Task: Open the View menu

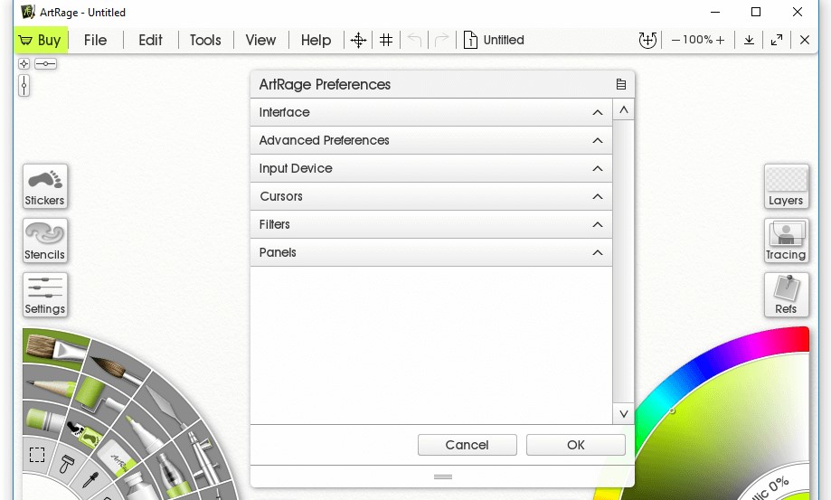Action: tap(260, 41)
